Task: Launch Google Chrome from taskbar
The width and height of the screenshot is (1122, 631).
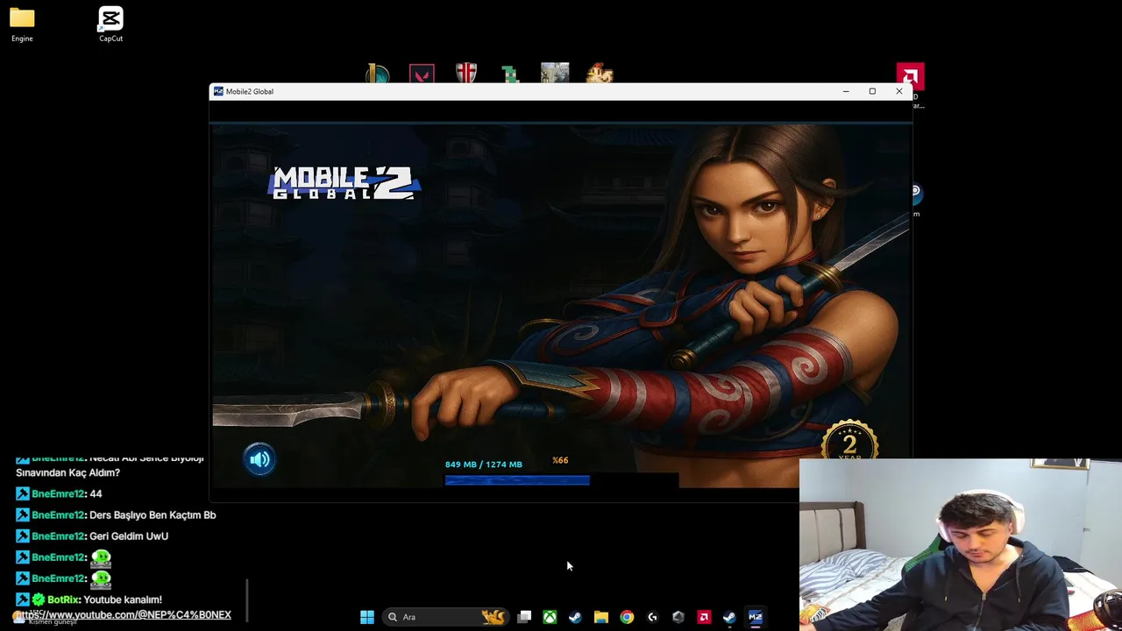Action: (x=627, y=617)
